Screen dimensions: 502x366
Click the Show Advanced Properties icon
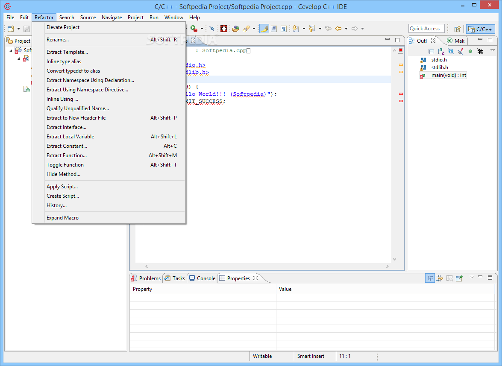point(440,278)
